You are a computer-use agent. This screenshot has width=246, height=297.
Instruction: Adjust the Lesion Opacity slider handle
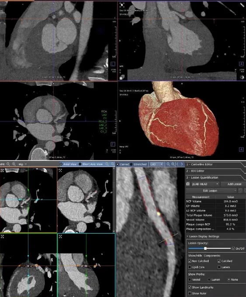tap(205, 249)
